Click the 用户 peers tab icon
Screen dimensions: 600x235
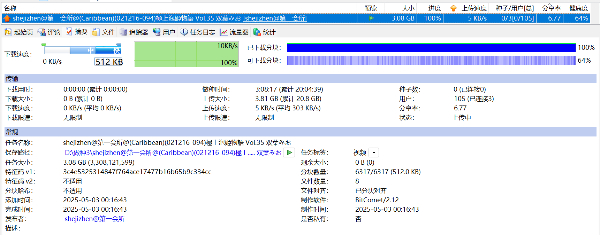pyautogui.click(x=157, y=32)
